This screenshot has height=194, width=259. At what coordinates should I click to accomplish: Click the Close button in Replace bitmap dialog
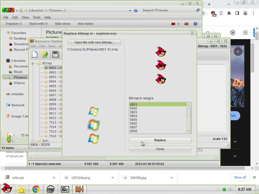[160, 149]
